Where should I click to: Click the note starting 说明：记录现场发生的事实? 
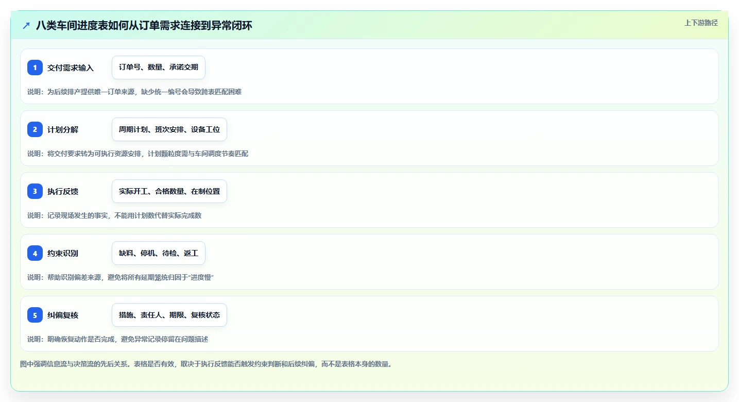(114, 215)
